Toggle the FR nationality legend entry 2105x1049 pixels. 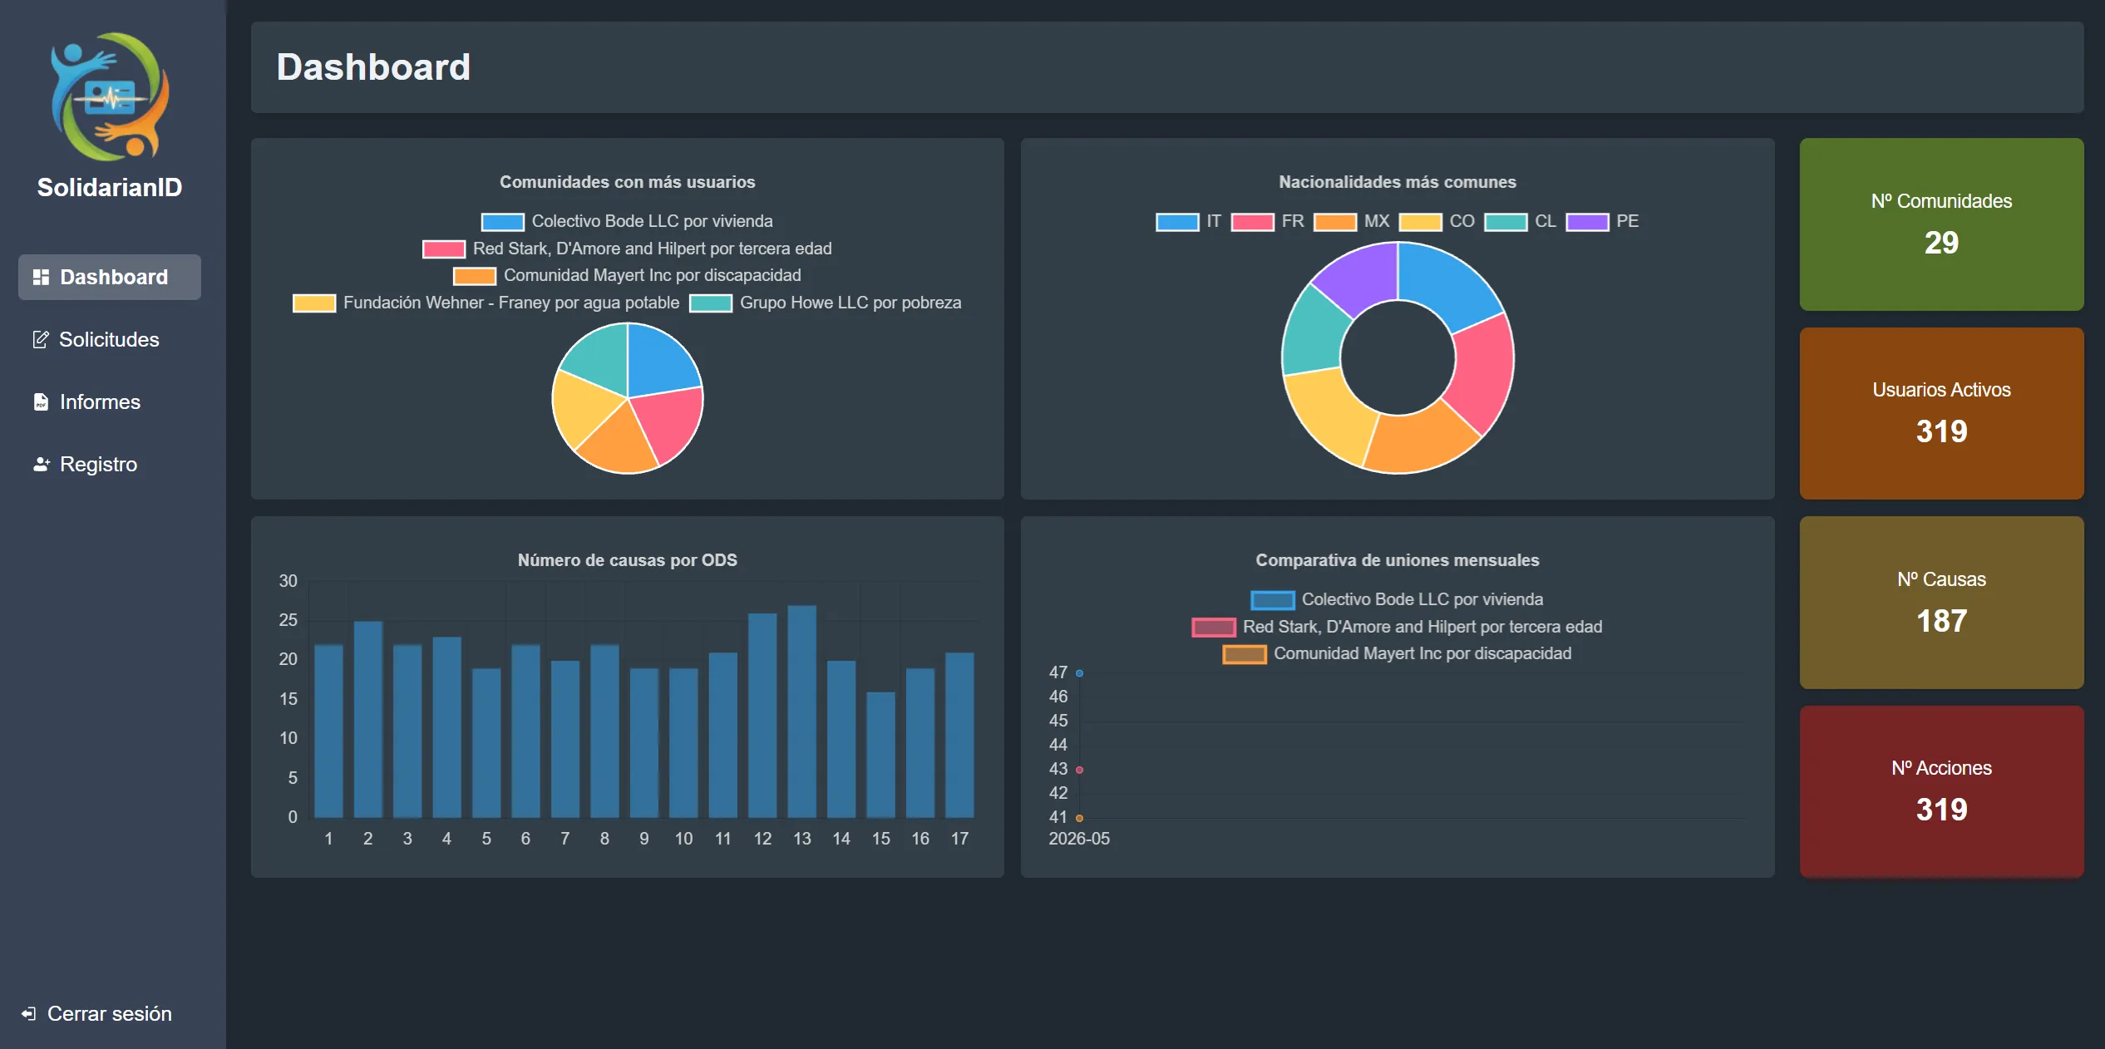pos(1268,221)
